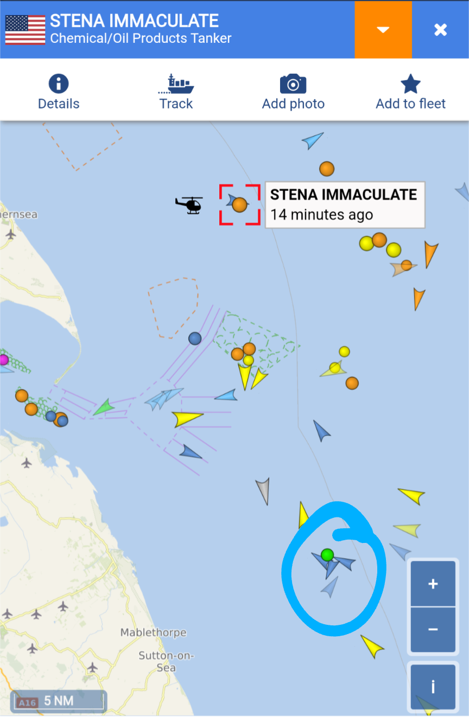
Task: Click the large yellow ship arrow in lanes
Action: pyautogui.click(x=187, y=418)
